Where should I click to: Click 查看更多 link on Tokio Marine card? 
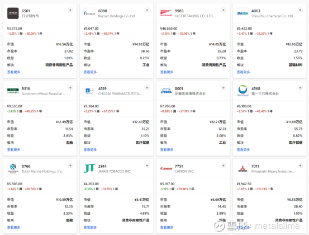[13, 227]
